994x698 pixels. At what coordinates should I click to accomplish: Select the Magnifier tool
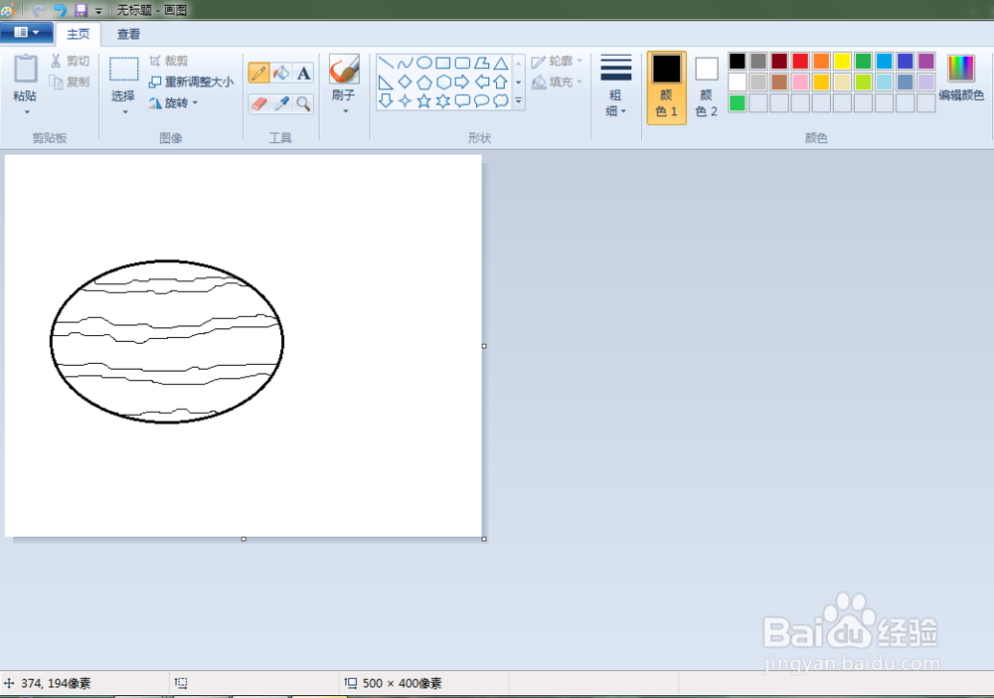click(303, 103)
